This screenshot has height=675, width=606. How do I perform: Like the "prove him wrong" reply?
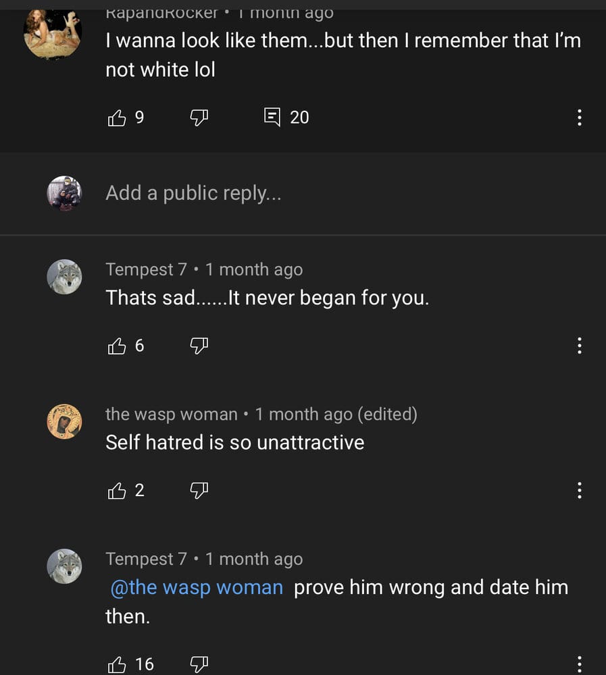pos(118,665)
